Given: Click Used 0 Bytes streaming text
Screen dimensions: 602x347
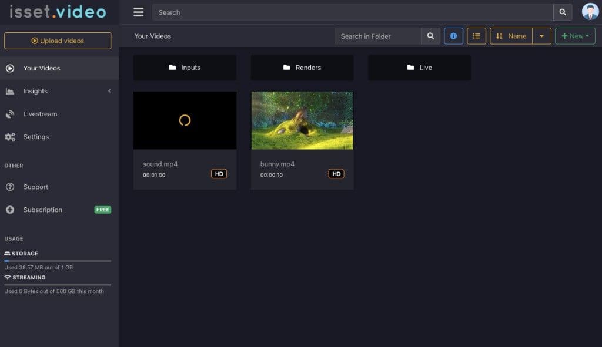Looking at the screenshot, I should click(x=53, y=291).
